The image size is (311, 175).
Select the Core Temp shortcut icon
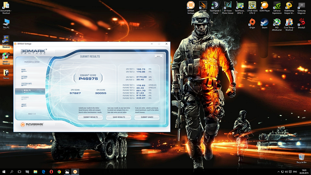(x=289, y=22)
